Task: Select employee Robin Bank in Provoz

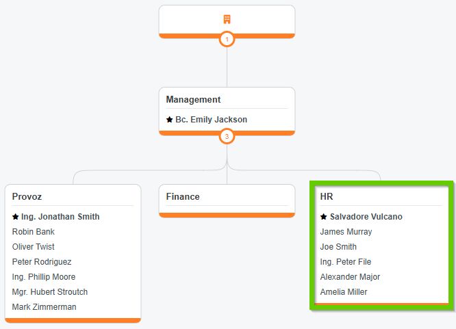Action: pos(34,232)
